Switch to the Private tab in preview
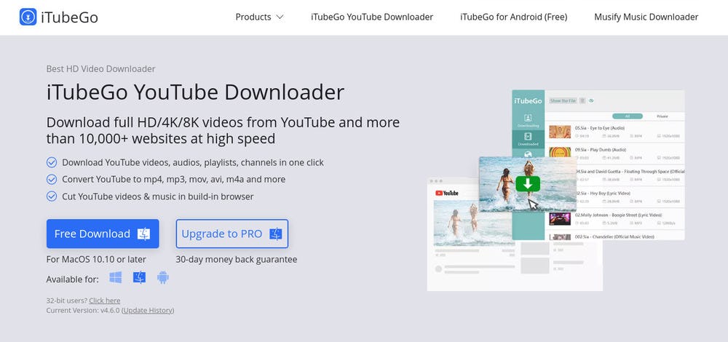Viewport: 728px width, 342px height. [x=662, y=116]
